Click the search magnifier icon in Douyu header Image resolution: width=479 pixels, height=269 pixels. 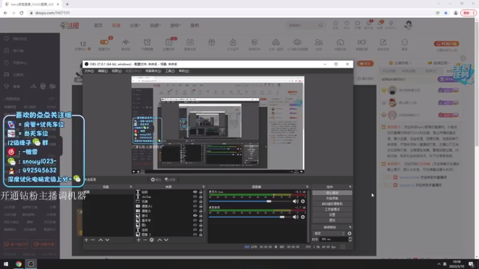[320, 25]
